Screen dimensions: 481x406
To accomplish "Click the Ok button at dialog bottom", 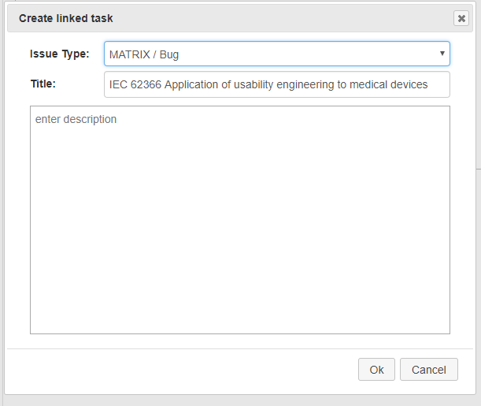I will tap(376, 370).
